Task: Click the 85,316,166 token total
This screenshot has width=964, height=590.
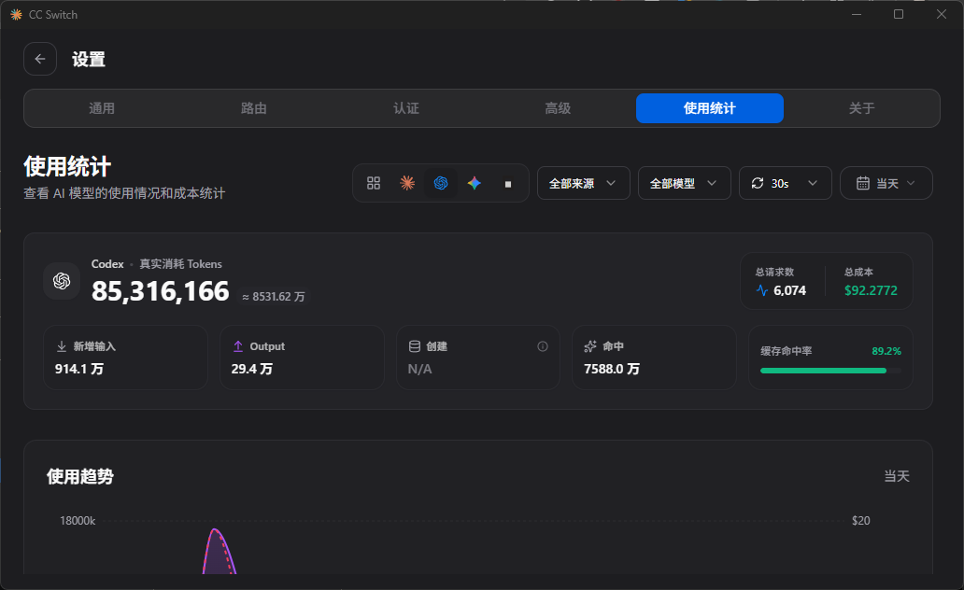Action: 160,291
